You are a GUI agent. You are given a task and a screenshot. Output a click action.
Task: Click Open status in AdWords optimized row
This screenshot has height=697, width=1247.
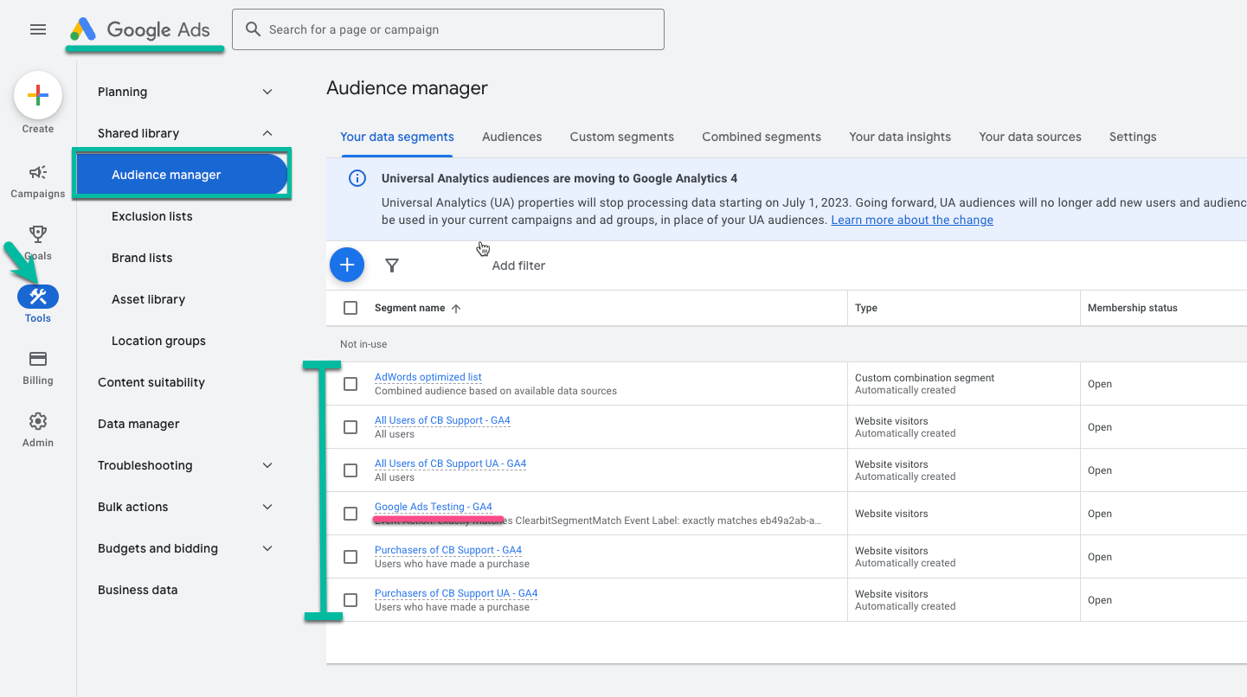(1100, 384)
